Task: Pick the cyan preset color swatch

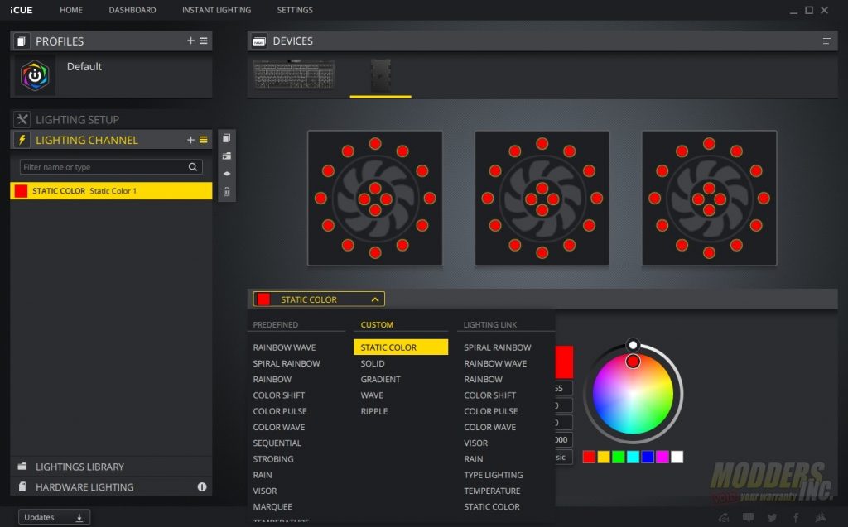Action: click(633, 457)
